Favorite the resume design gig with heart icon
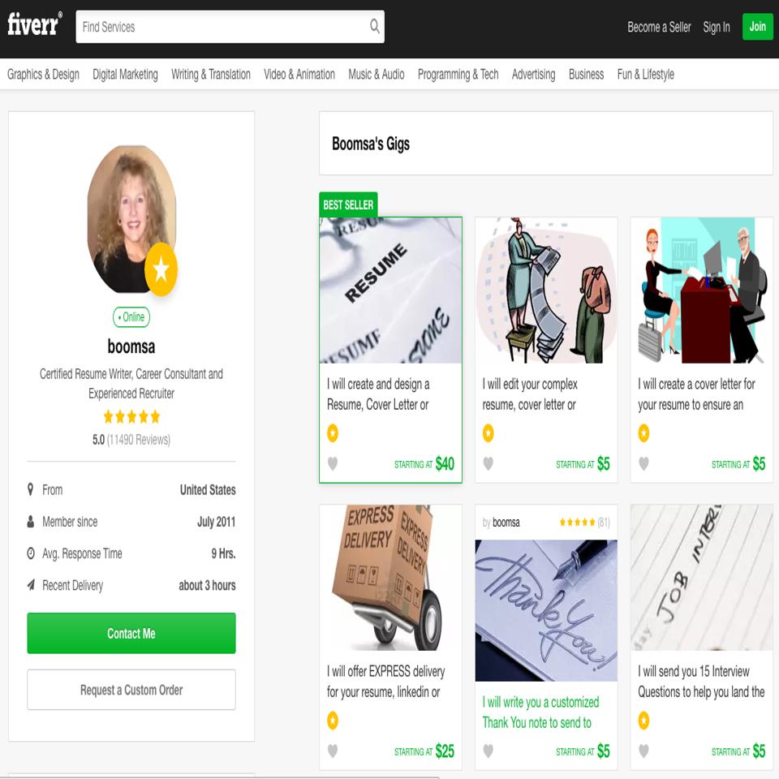The width and height of the screenshot is (779, 779). click(x=333, y=464)
